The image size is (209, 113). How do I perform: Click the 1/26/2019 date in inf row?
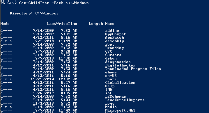tap(43, 93)
